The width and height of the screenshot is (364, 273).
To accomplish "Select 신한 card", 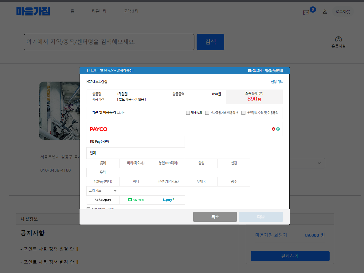I will (x=234, y=163).
